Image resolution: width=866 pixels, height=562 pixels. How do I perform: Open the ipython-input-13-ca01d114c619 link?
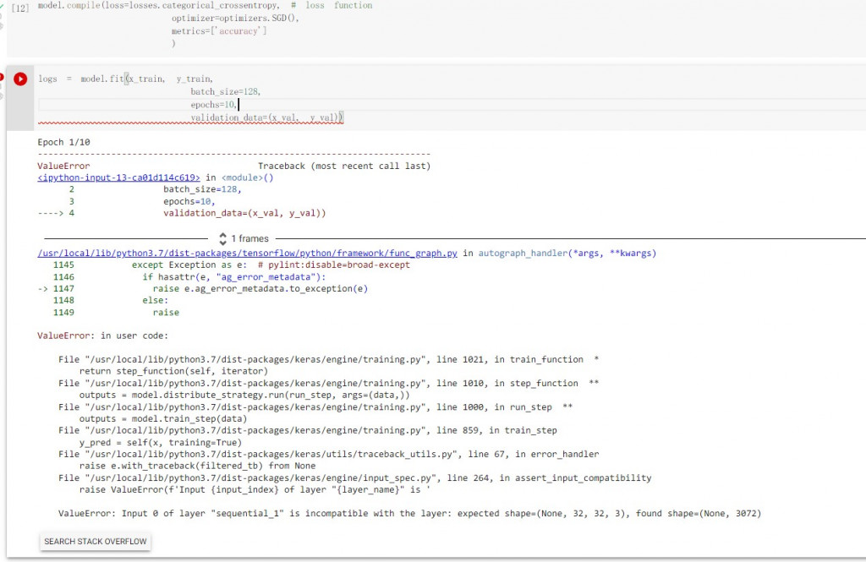pos(118,177)
